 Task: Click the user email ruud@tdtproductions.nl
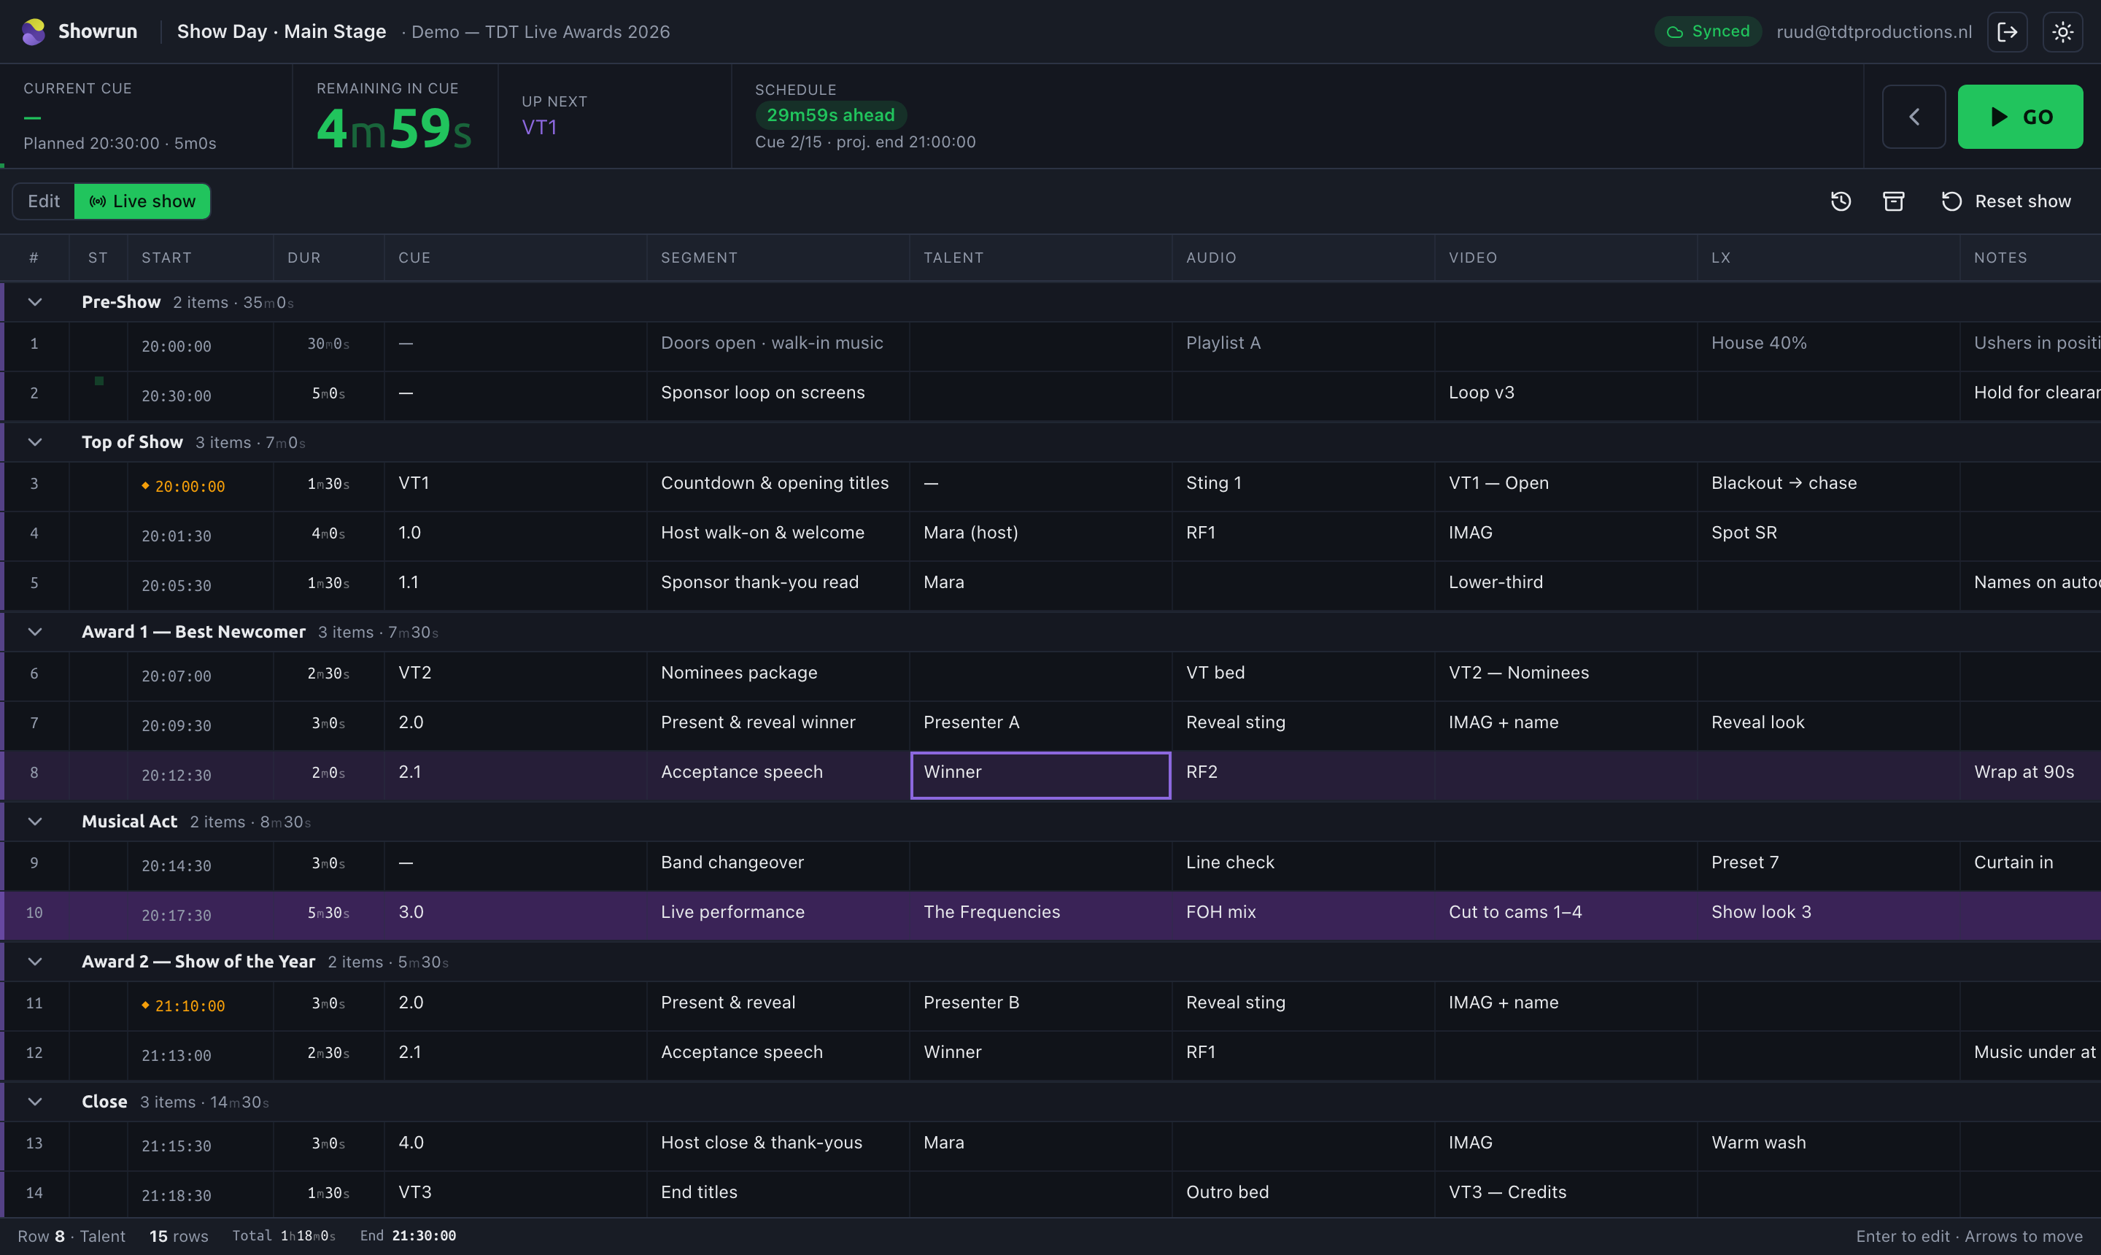pyautogui.click(x=1873, y=32)
